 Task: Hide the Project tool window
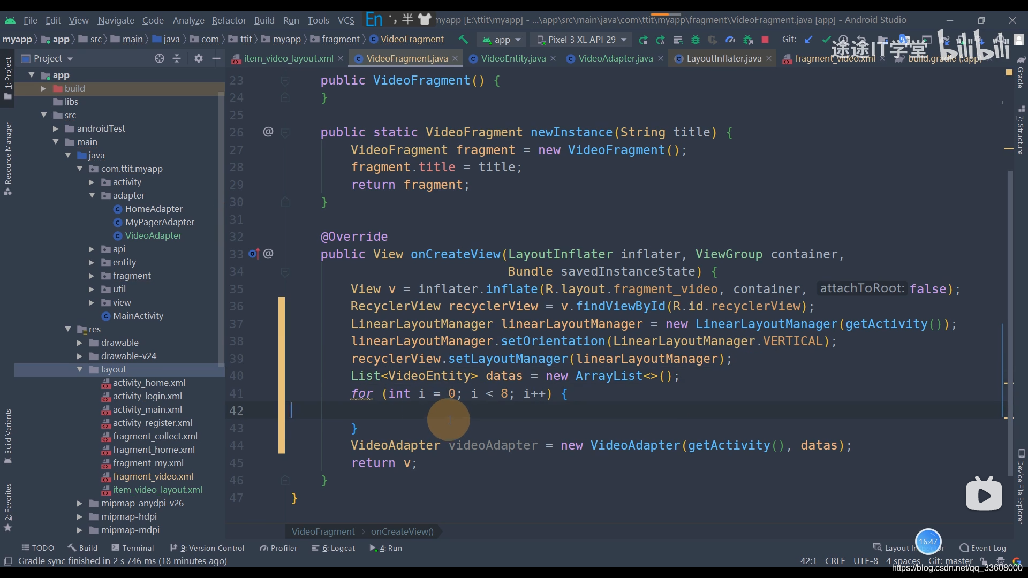pyautogui.click(x=216, y=58)
